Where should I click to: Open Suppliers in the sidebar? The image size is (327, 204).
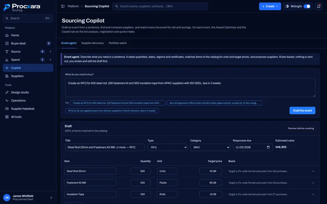[28, 76]
